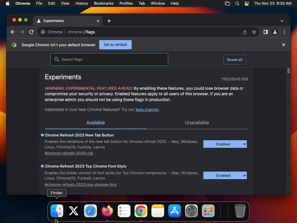Open the Trash in the Dock

[240, 211]
